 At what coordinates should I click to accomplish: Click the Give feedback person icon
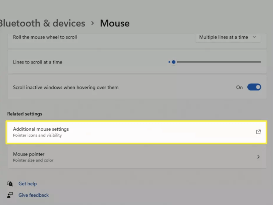click(x=10, y=195)
